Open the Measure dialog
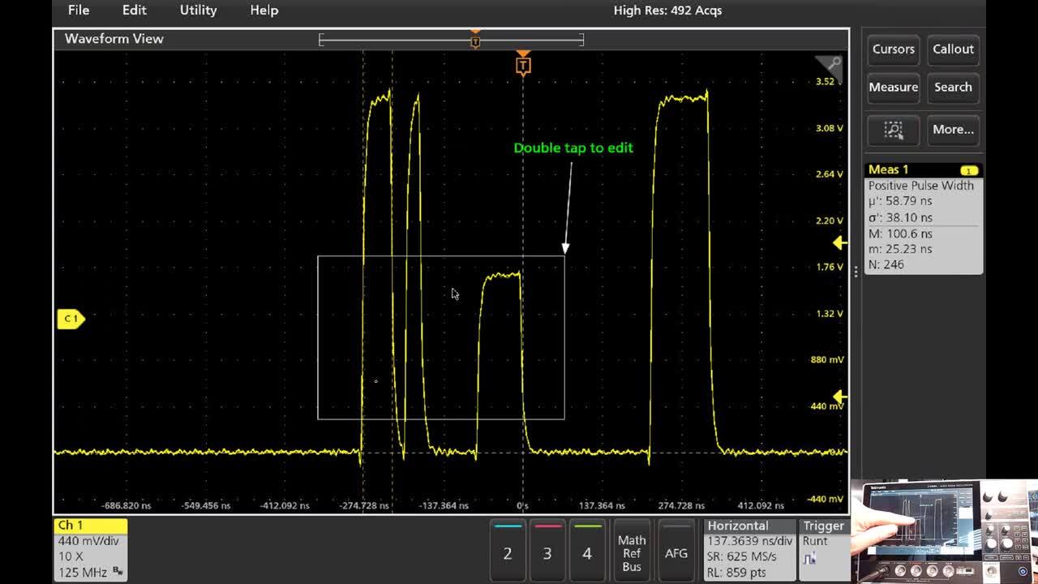Screen dimensions: 1038x584 click(893, 88)
